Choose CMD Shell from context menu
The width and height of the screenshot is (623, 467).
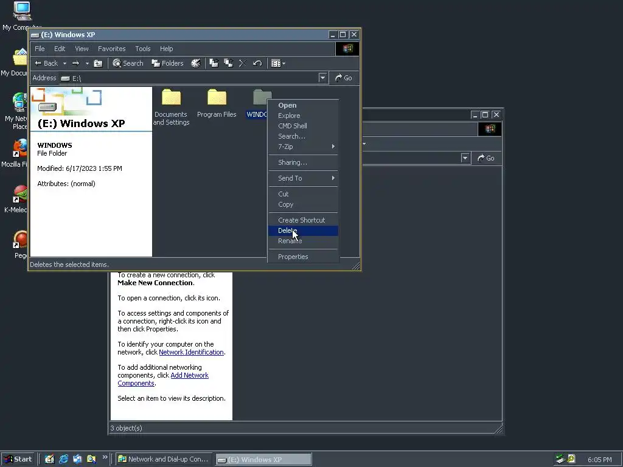pyautogui.click(x=303, y=126)
